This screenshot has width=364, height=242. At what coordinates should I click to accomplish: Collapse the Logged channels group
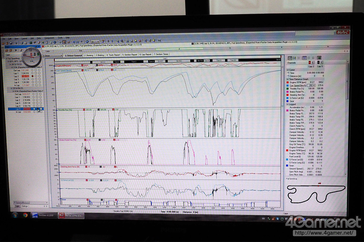[288, 104]
